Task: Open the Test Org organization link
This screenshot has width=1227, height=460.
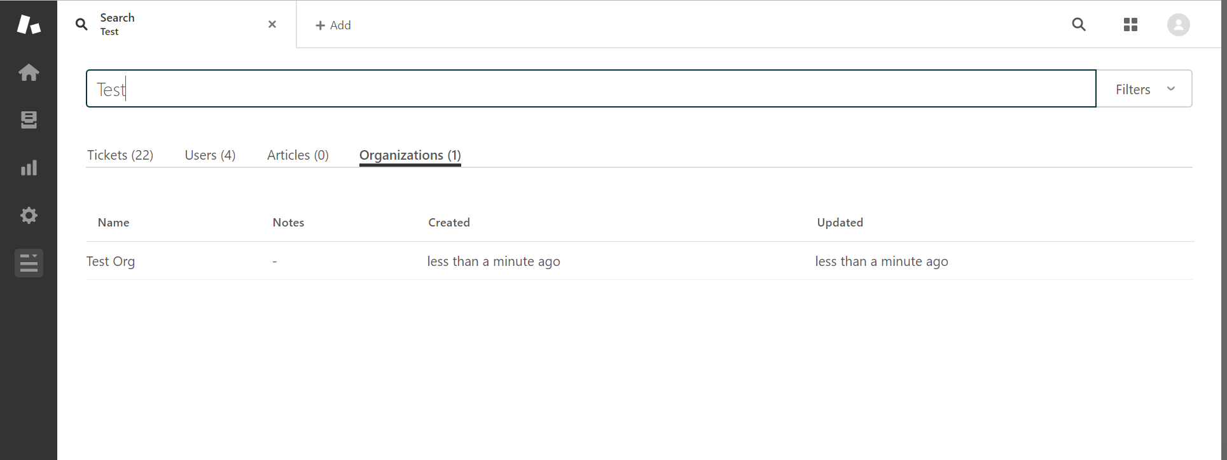Action: pos(111,261)
